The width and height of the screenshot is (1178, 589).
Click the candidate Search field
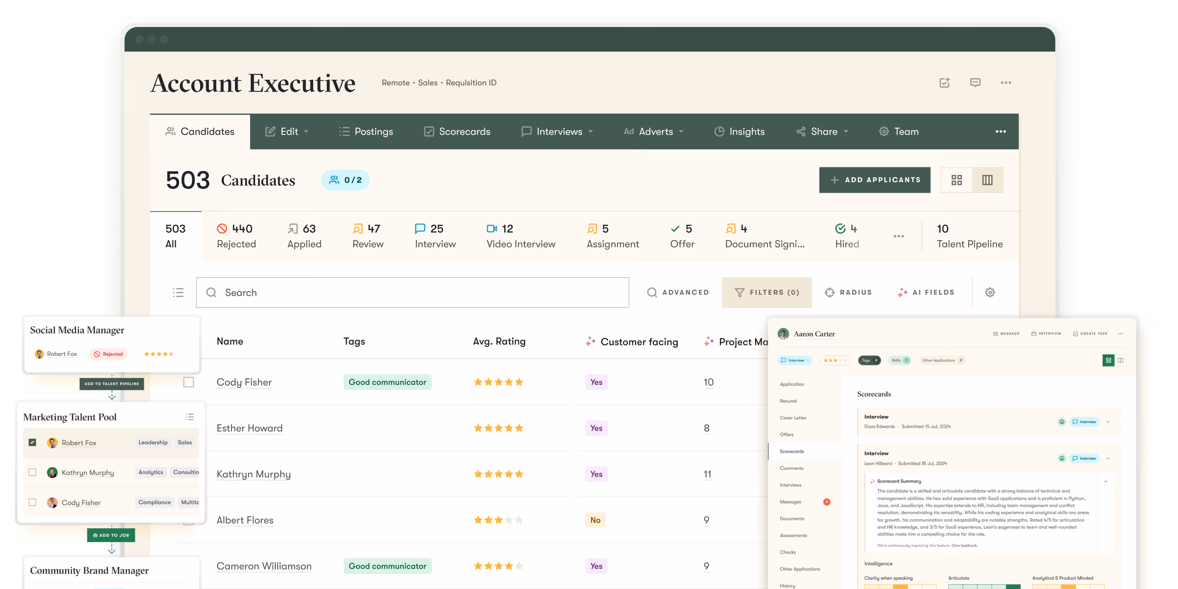click(x=413, y=293)
